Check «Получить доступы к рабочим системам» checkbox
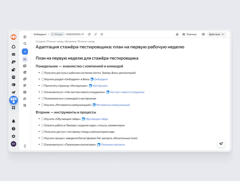Viewport: 240px width, 181px height. tap(43, 73)
